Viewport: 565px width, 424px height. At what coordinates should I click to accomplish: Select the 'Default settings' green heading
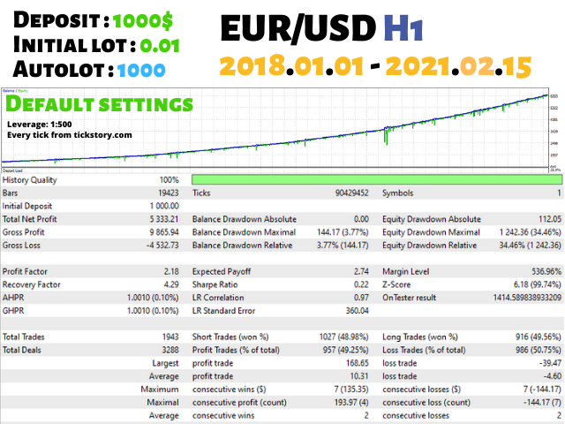99,104
